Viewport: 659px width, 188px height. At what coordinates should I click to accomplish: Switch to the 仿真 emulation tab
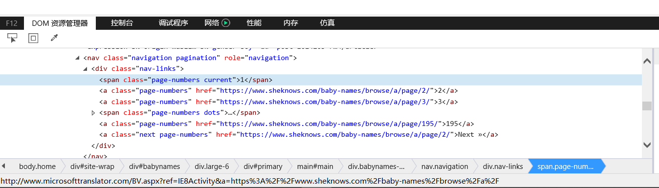coord(328,23)
